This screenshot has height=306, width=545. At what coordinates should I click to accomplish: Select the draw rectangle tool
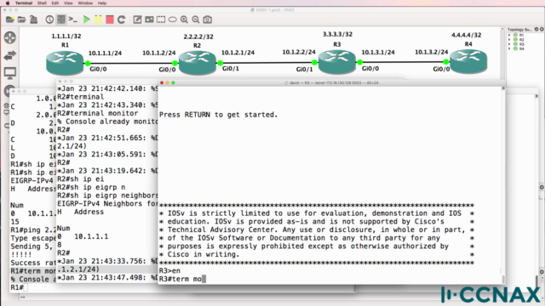click(x=161, y=20)
